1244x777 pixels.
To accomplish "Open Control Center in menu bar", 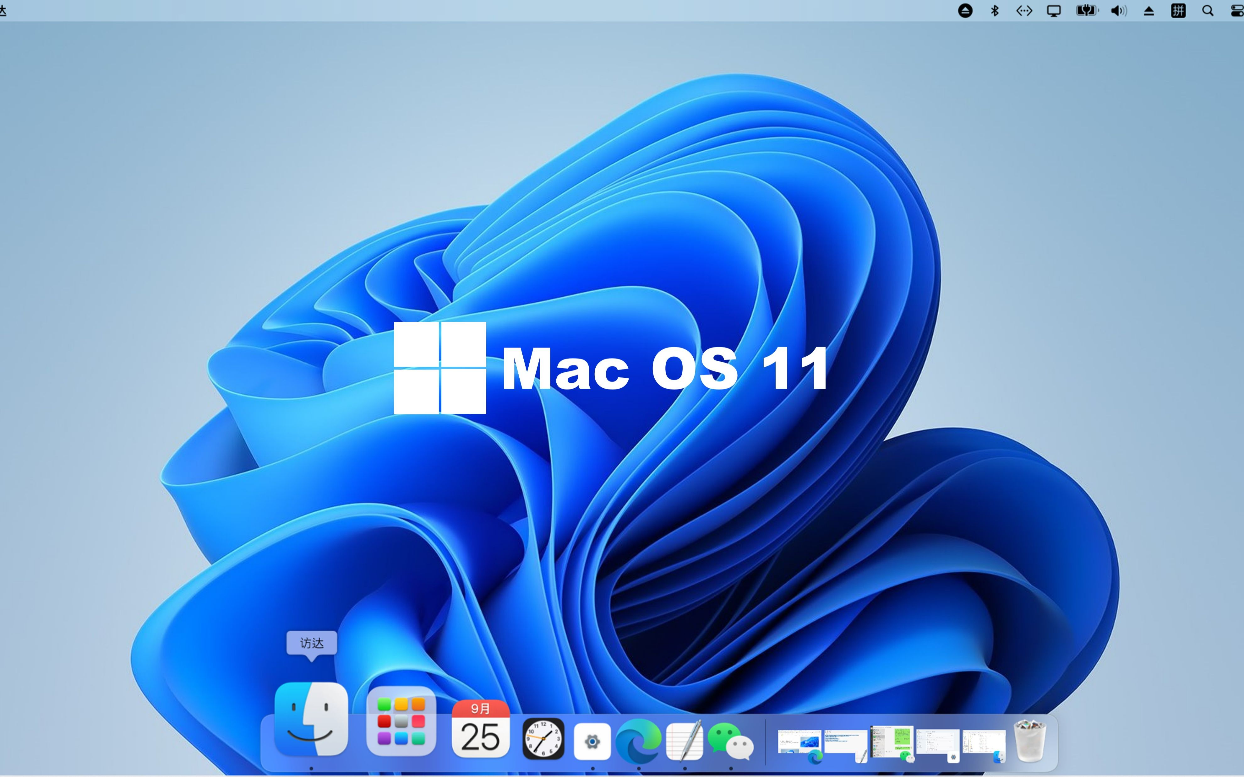I will pyautogui.click(x=1237, y=11).
